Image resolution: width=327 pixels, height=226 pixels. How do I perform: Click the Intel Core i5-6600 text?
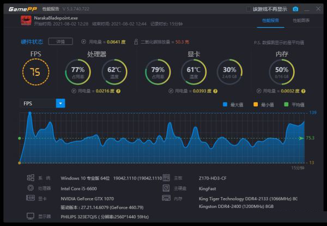pos(79,189)
